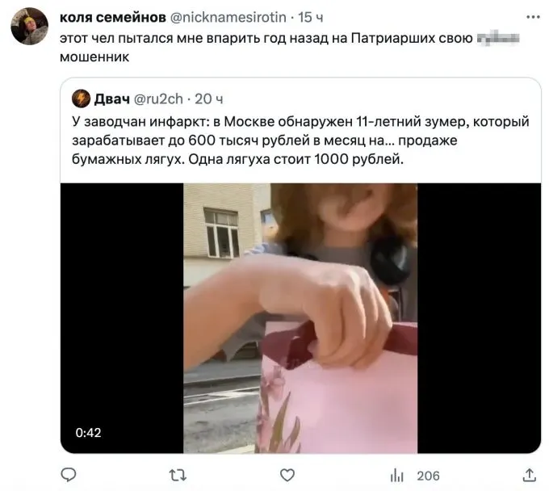Play the quoted video of the girl
The height and width of the screenshot is (491, 549).
point(300,318)
